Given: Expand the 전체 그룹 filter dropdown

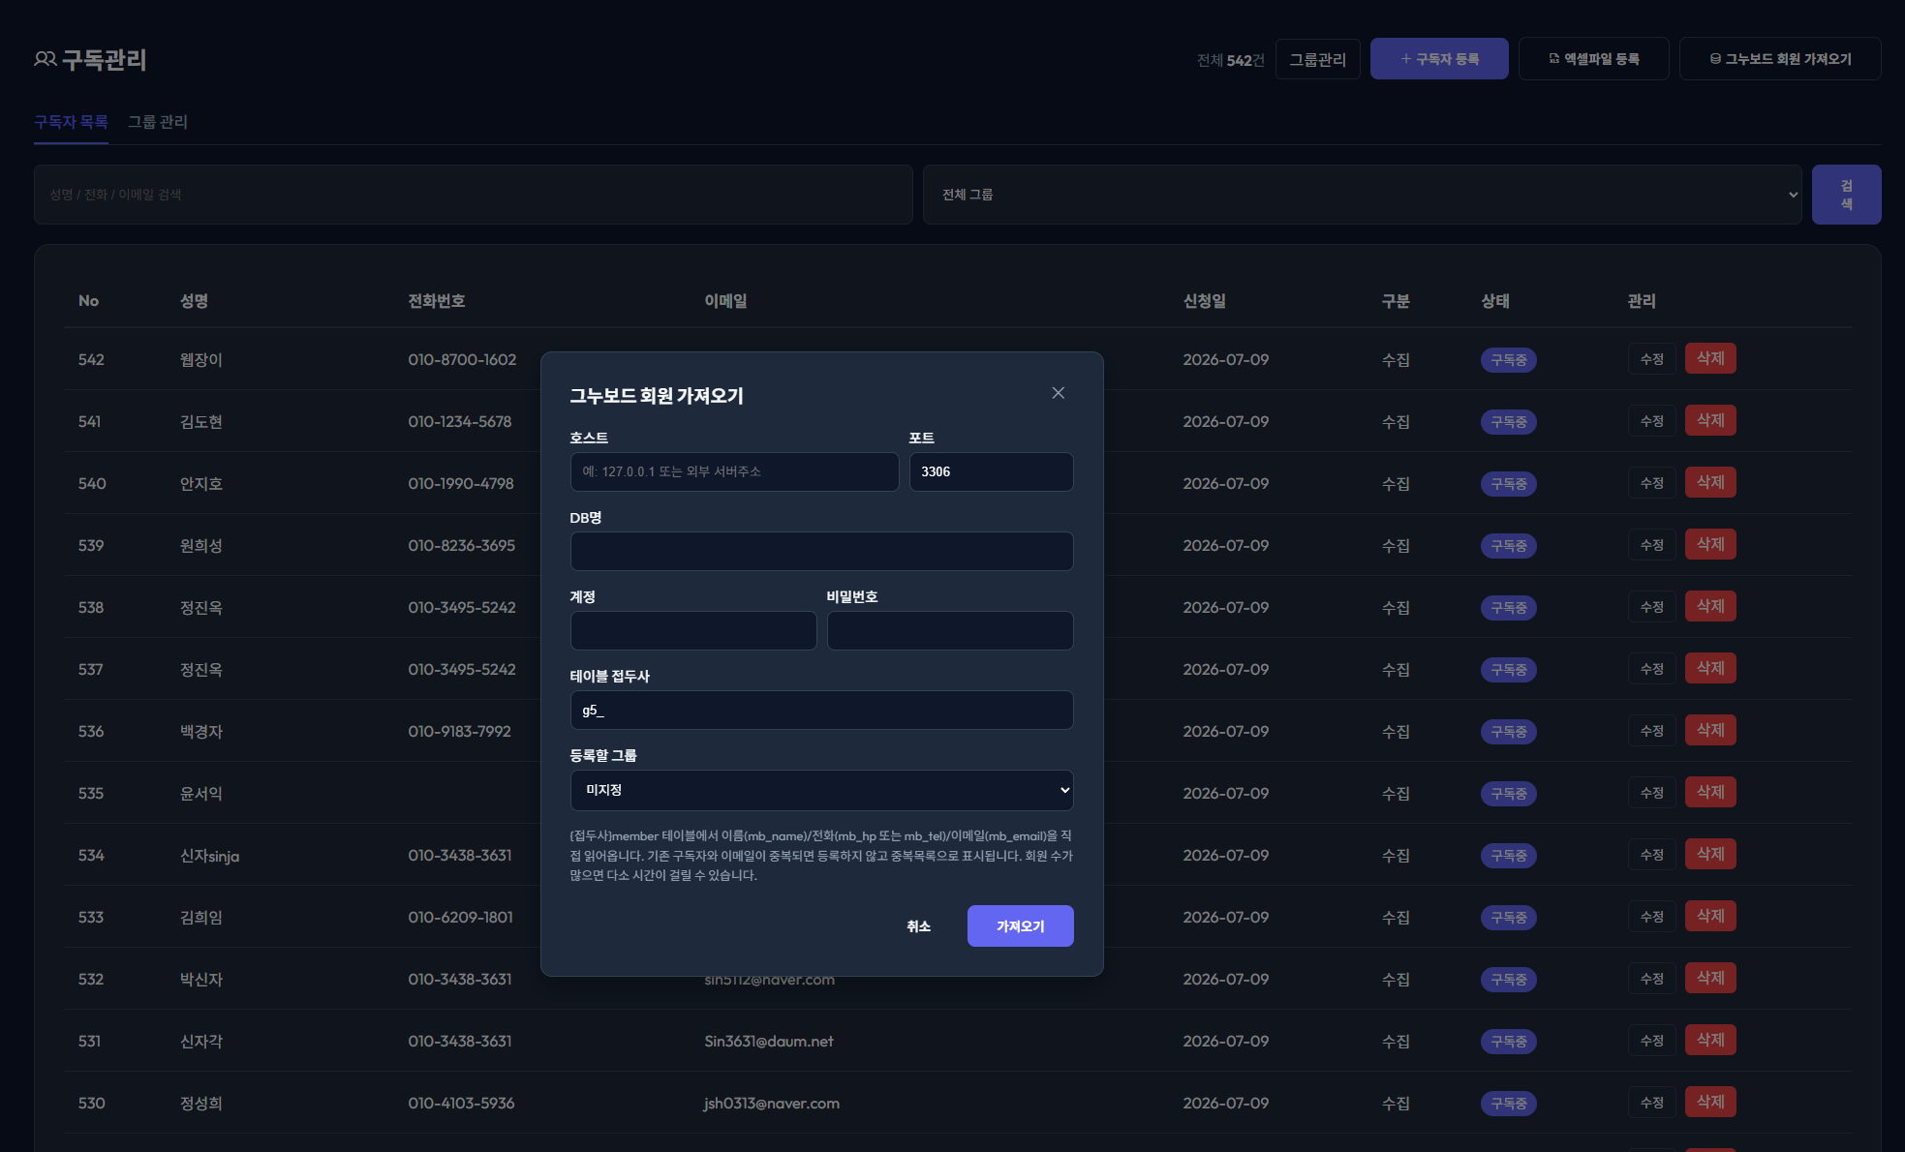Looking at the screenshot, I should coord(1362,195).
